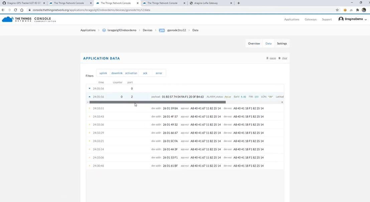Clear the application data log
370x202 pixels.
pyautogui.click(x=283, y=58)
